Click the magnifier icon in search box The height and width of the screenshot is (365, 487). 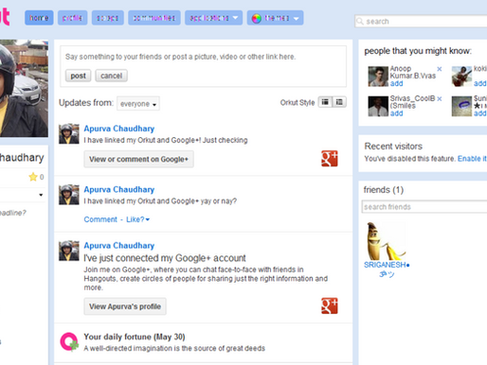tap(360, 22)
